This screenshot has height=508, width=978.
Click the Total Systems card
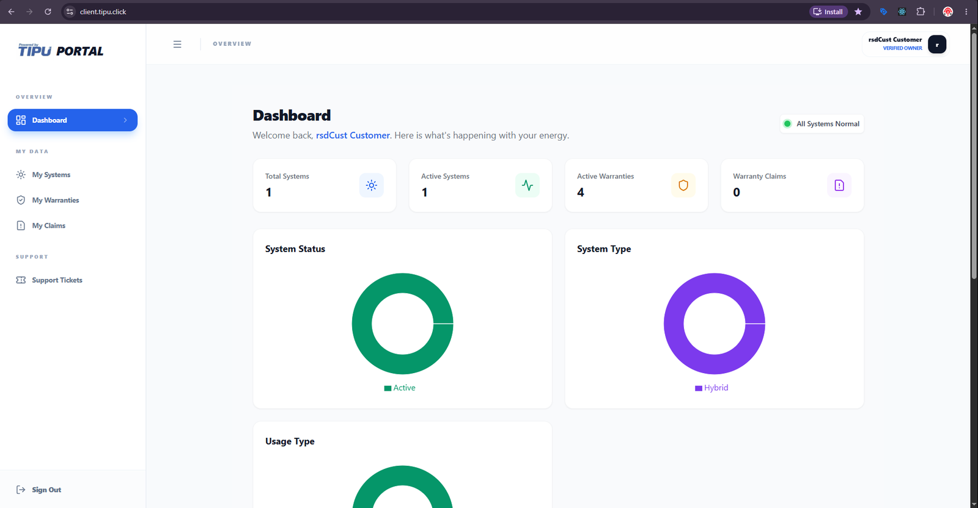(x=325, y=186)
